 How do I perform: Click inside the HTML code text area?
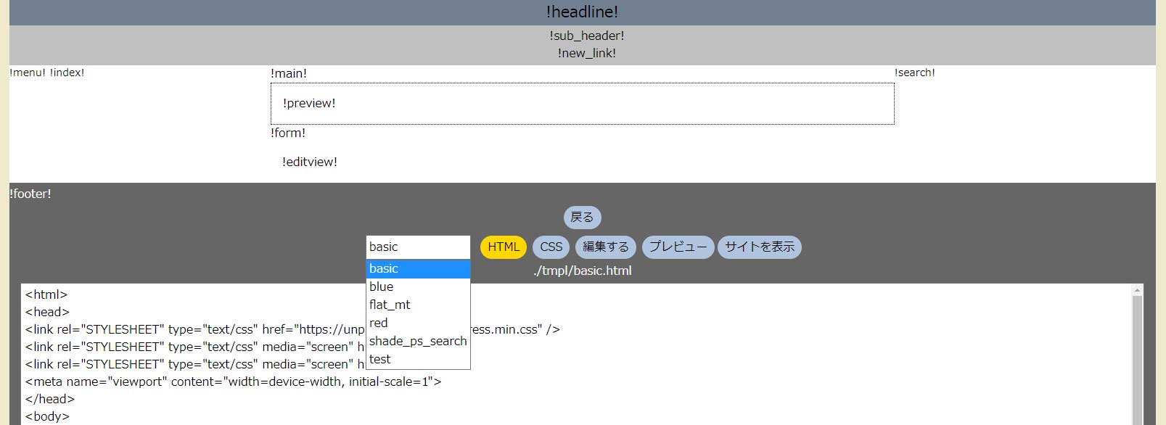pos(726,363)
